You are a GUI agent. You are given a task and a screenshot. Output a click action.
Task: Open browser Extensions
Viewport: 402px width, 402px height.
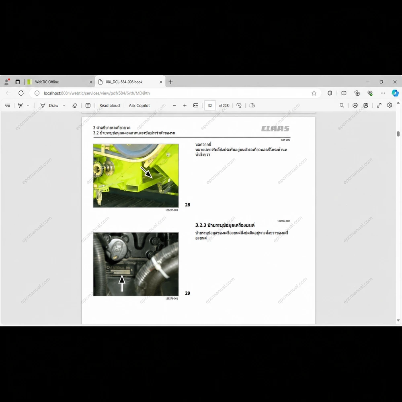point(330,93)
